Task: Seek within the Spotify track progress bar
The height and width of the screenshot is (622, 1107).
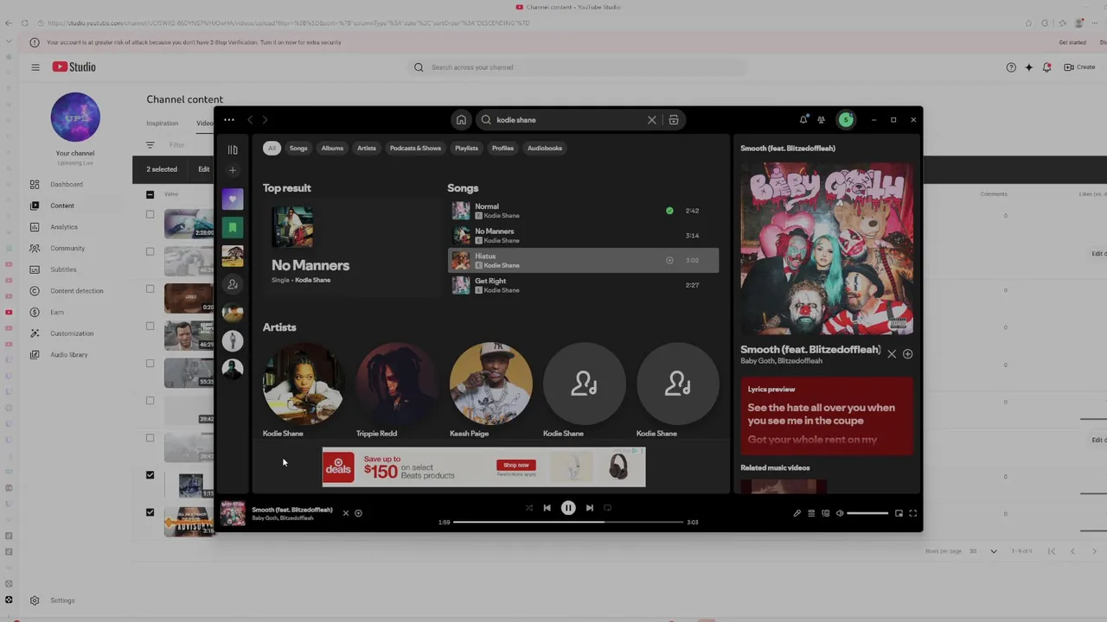Action: [568, 522]
